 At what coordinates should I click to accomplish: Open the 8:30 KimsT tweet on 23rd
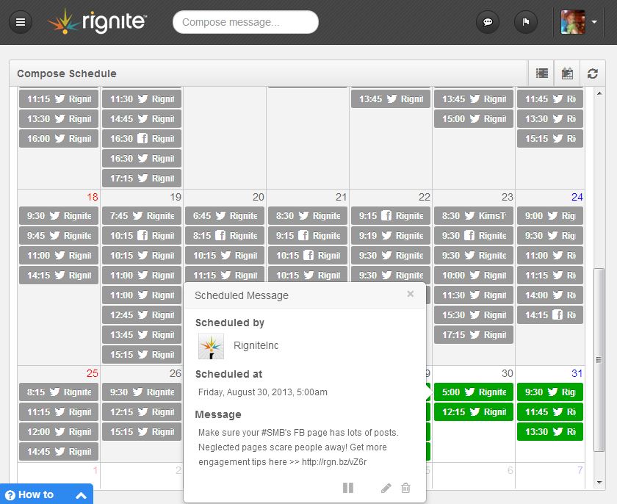474,215
